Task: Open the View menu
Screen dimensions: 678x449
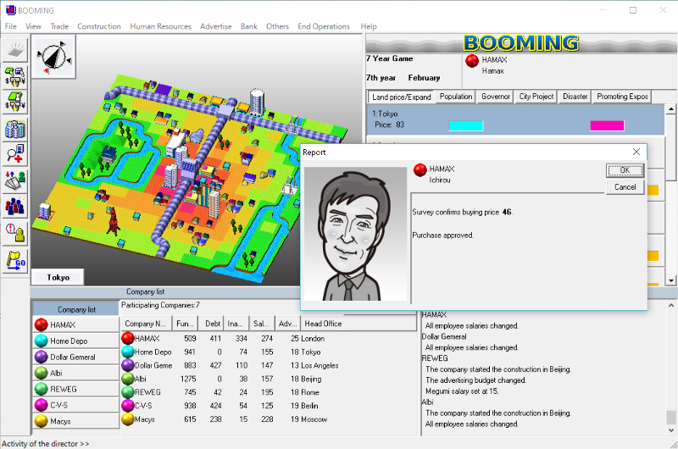Action: click(x=33, y=26)
